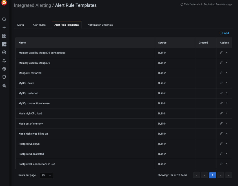Edit the Node out of memory template
238x186 pixels.
click(221, 123)
